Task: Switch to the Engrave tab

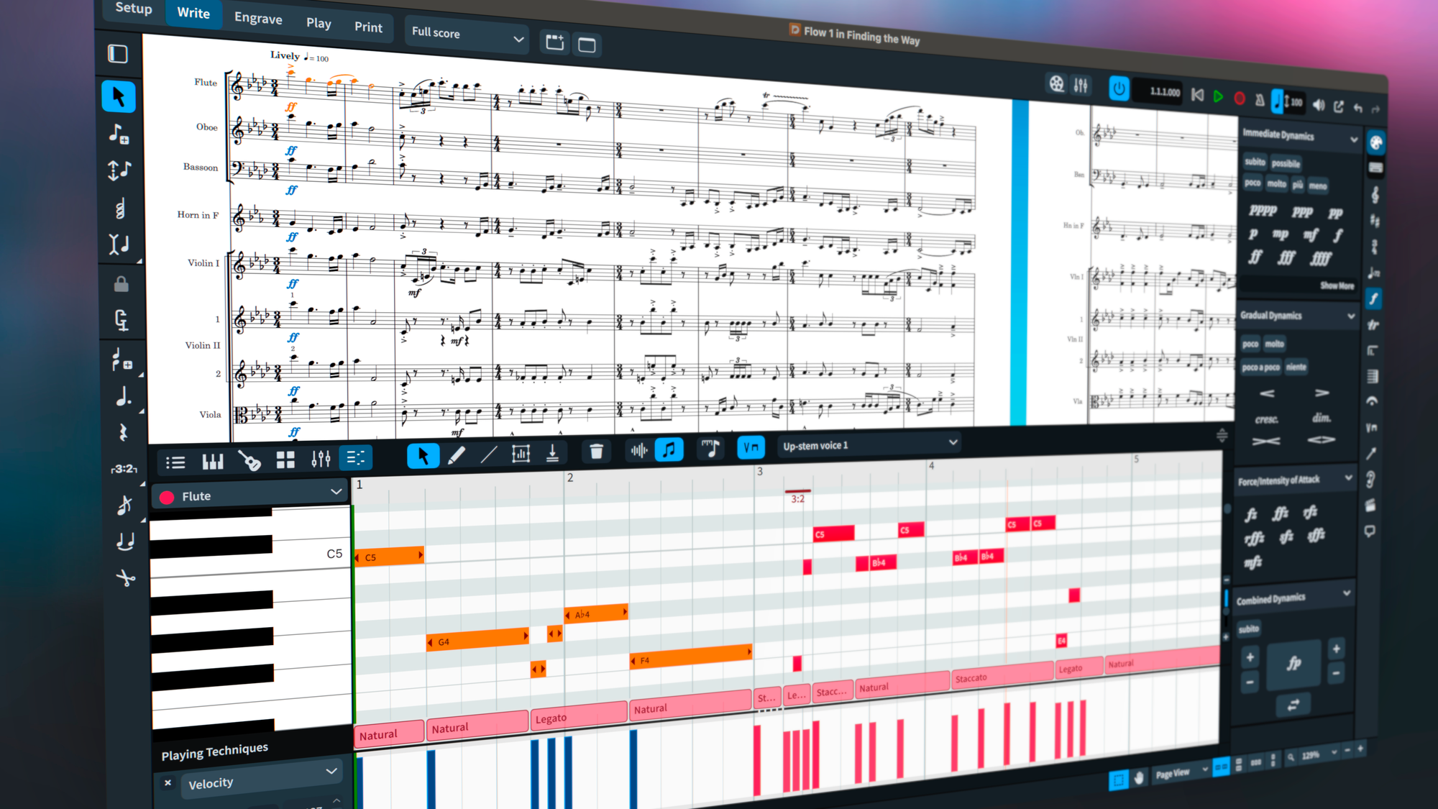Action: 258,19
